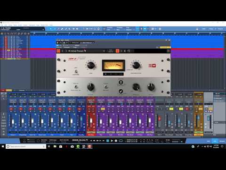Toggle mute on the first blue mixer channel
The image size is (226, 170).
[11, 109]
